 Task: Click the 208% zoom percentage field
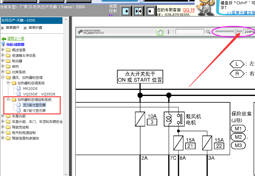[x=249, y=32]
